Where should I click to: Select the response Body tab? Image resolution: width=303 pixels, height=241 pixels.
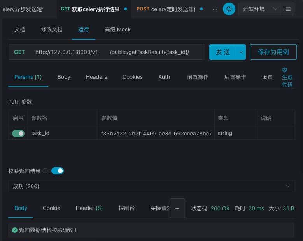[x=21, y=208]
